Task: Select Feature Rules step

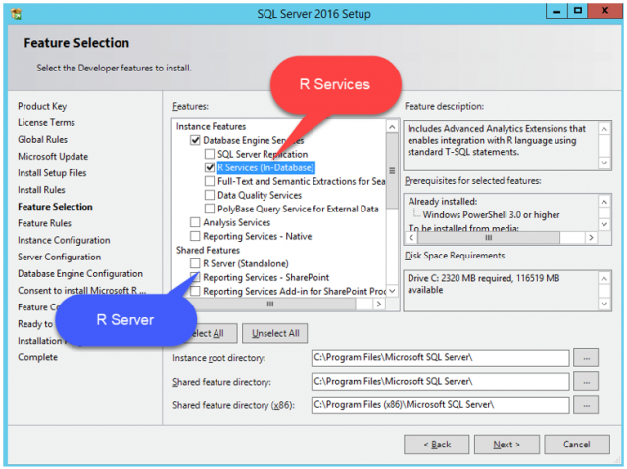Action: pyautogui.click(x=44, y=223)
